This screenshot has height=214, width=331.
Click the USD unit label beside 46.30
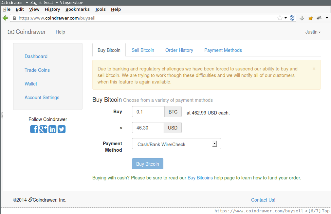click(173, 128)
